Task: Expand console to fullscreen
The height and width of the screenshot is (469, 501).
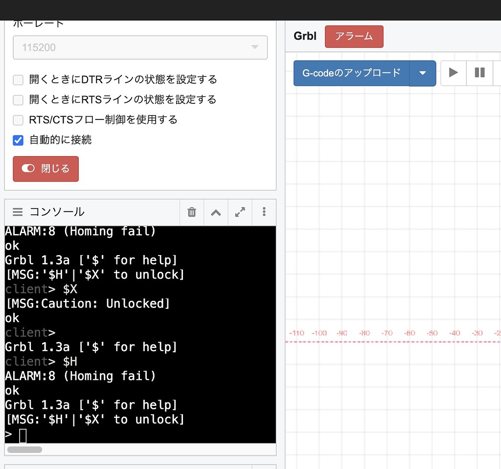Action: click(240, 212)
